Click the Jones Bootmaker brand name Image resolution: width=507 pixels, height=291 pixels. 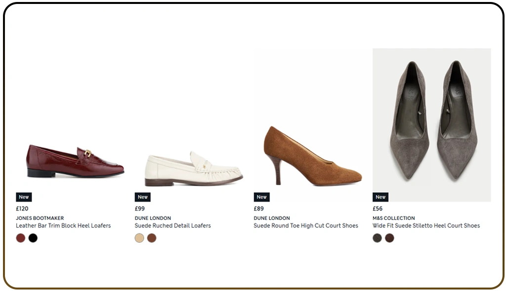(x=40, y=218)
